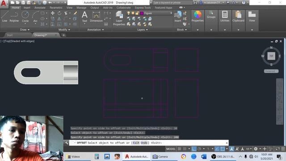Image resolution: width=286 pixels, height=161 pixels.
Task: Click the Plot printer icon
Action: 45,3
